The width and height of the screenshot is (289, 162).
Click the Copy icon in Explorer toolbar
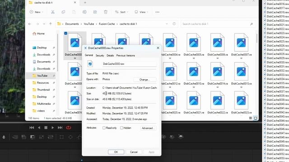click(x=63, y=12)
